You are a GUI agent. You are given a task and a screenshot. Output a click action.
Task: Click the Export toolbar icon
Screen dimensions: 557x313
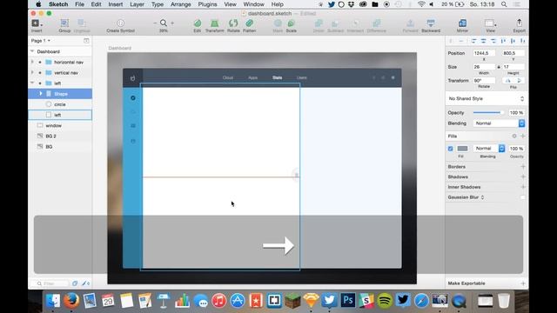pyautogui.click(x=519, y=23)
